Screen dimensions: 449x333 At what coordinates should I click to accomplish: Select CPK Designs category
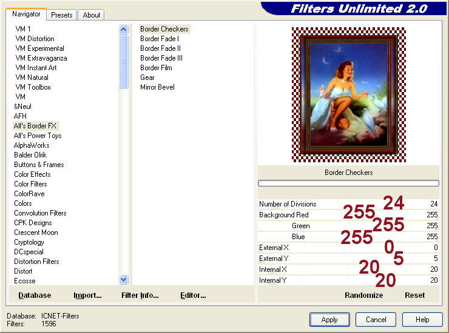click(33, 223)
